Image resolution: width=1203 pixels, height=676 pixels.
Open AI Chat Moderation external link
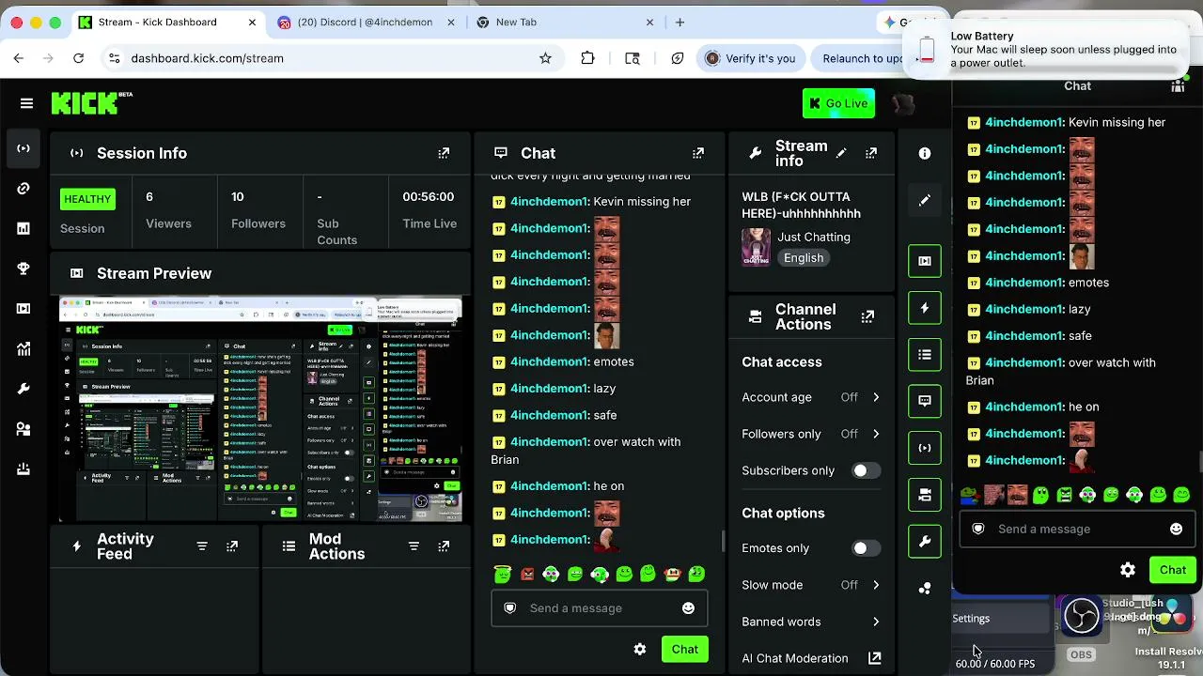(875, 658)
